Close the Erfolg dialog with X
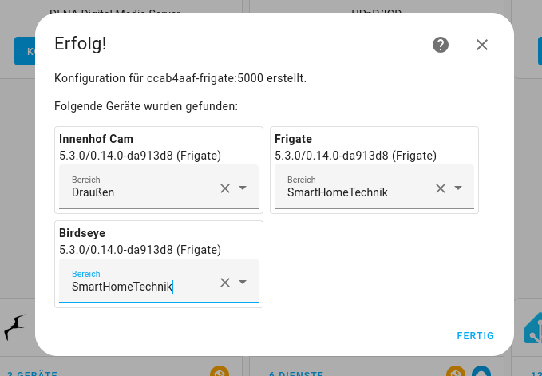 pos(482,45)
